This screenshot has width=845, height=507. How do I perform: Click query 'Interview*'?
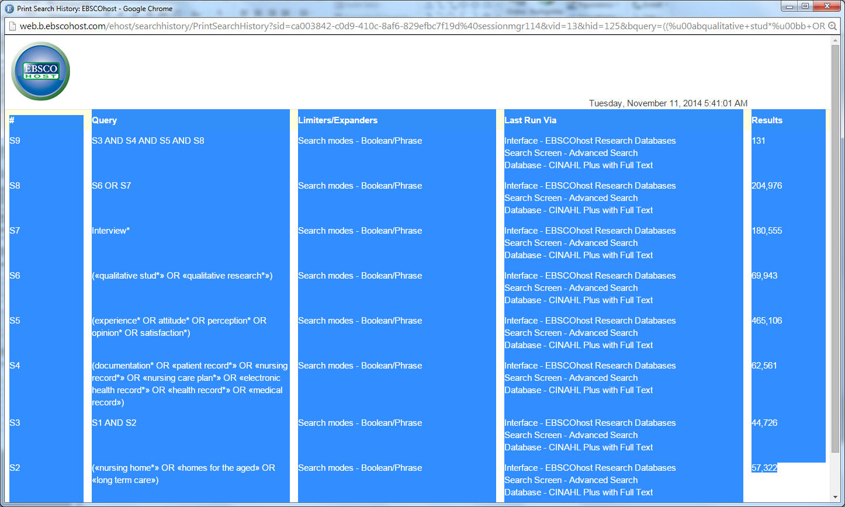pyautogui.click(x=110, y=231)
